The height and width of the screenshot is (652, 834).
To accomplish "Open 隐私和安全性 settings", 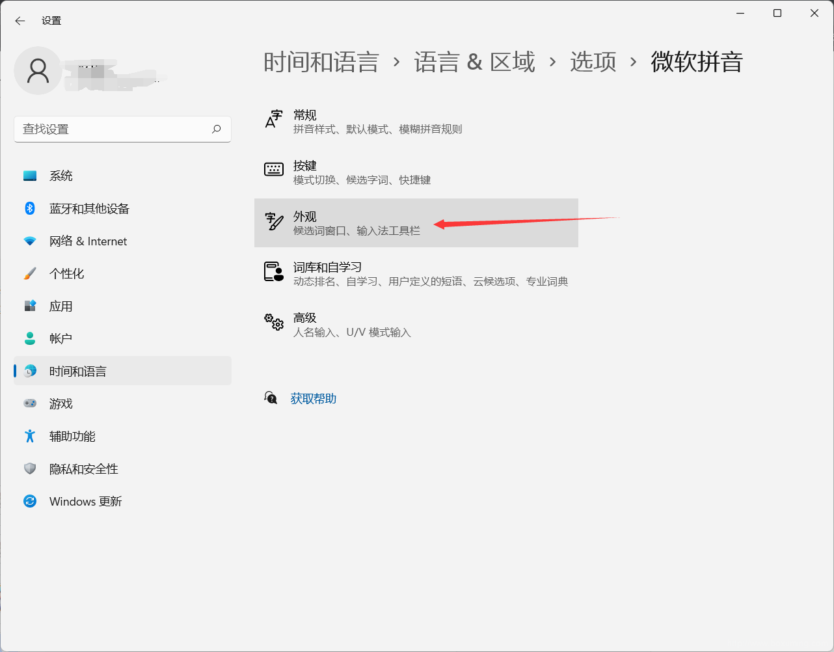I will pyautogui.click(x=122, y=469).
